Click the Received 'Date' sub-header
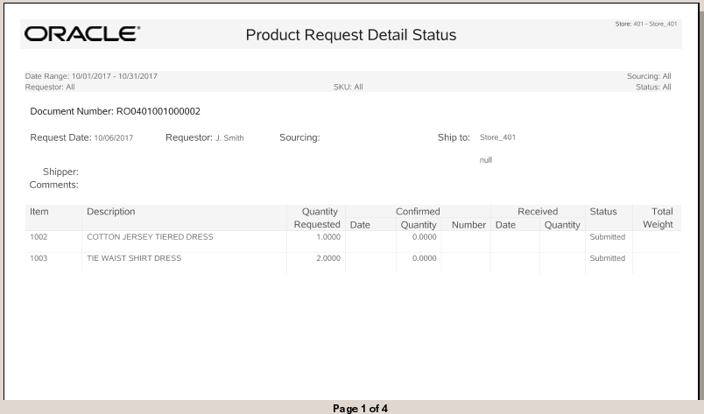Viewport: 704px width, 414px height. (x=505, y=225)
